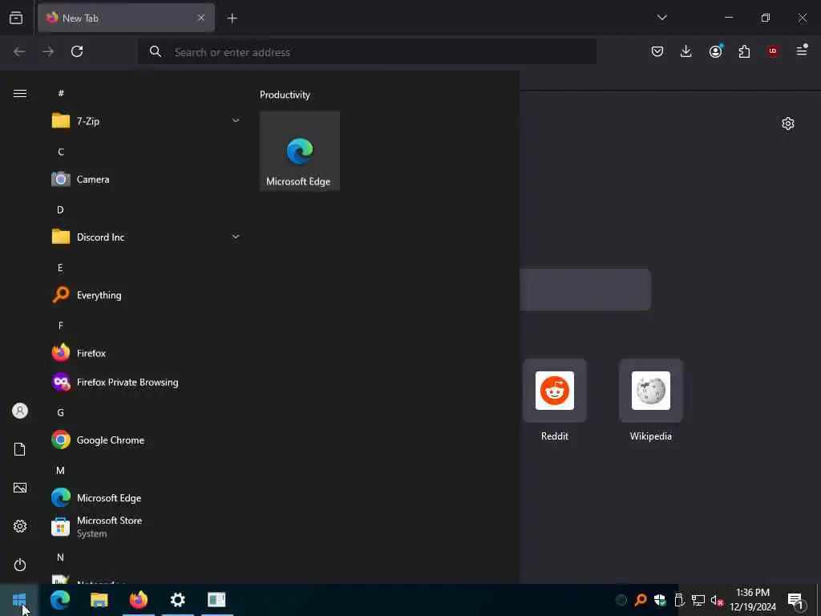The width and height of the screenshot is (821, 616).
Task: Open Save to Pocket icon
Action: pyautogui.click(x=657, y=51)
